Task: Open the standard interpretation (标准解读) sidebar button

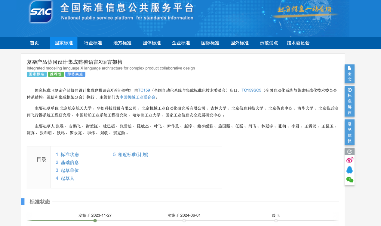Action: (x=349, y=101)
